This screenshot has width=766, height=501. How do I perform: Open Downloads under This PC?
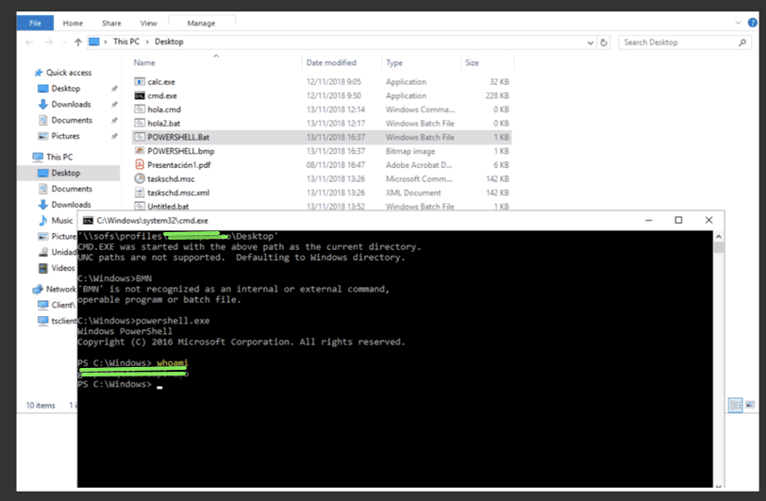71,205
